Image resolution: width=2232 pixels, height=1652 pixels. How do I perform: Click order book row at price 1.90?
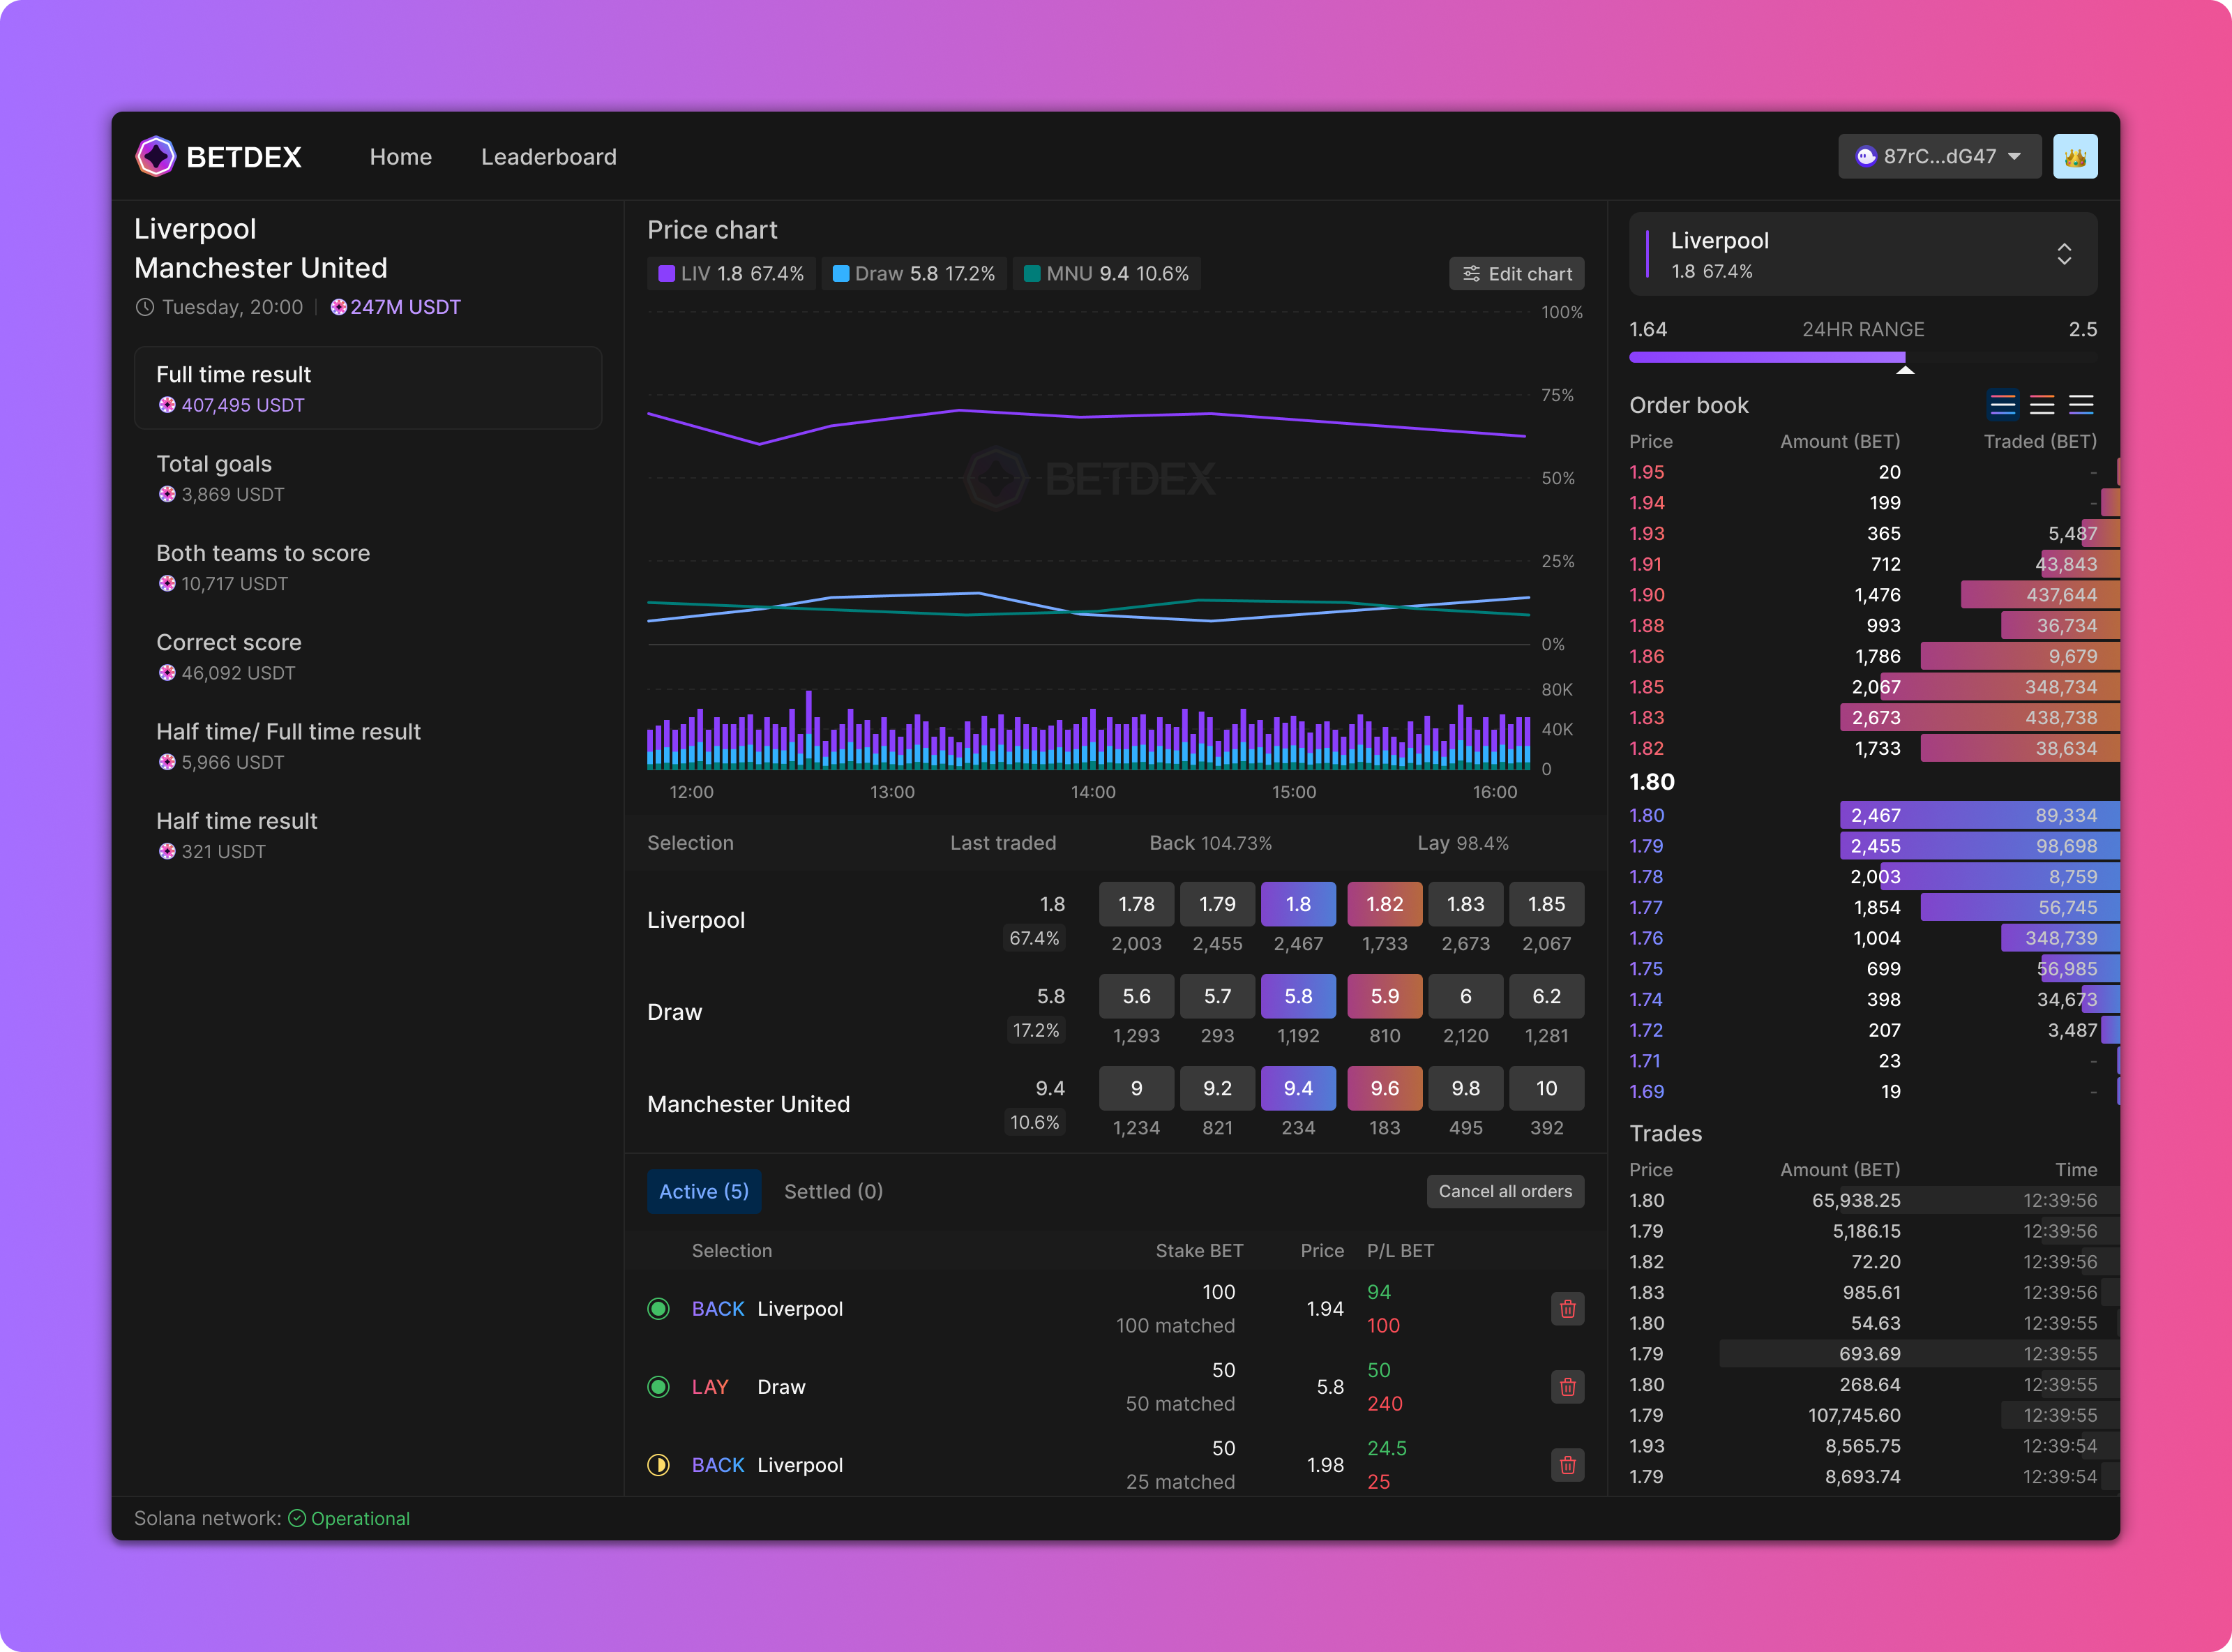1874,595
